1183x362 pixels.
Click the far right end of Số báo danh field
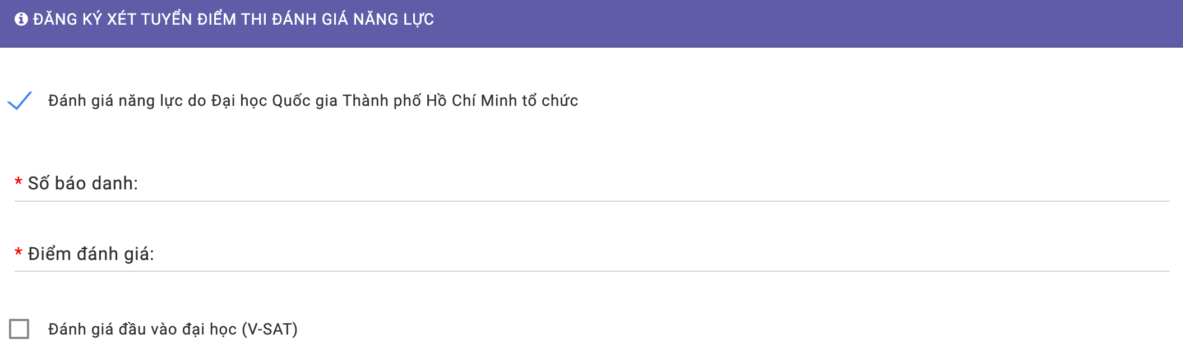click(1155, 184)
